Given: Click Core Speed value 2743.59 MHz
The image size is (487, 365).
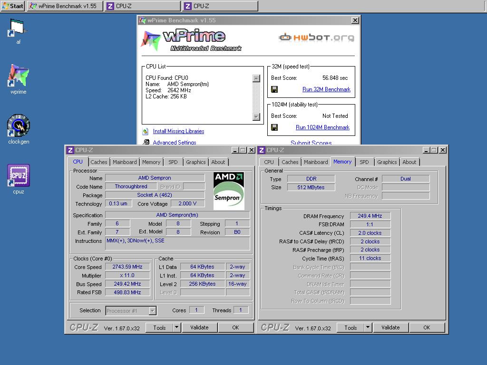Looking at the screenshot, I should 127,267.
